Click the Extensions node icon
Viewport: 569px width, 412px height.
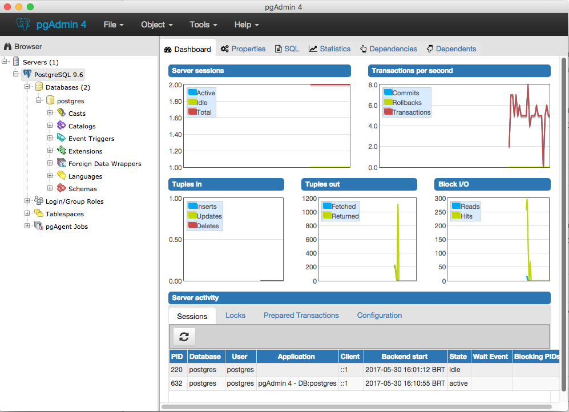click(62, 151)
